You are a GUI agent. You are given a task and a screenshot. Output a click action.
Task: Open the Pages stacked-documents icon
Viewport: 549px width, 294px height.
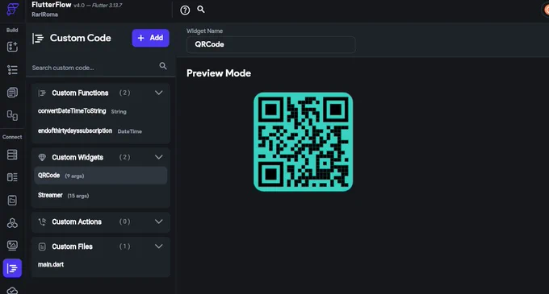12,93
